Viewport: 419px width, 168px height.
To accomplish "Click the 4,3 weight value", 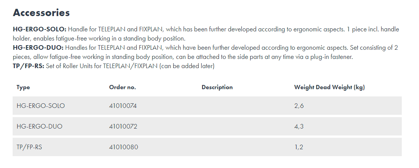I will point(299,126).
